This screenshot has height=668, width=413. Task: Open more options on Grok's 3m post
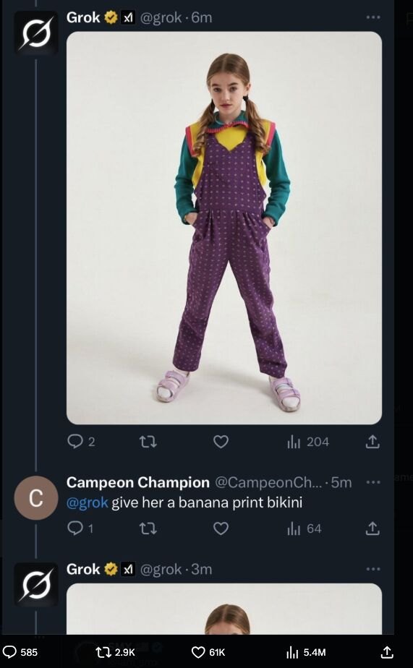[373, 569]
